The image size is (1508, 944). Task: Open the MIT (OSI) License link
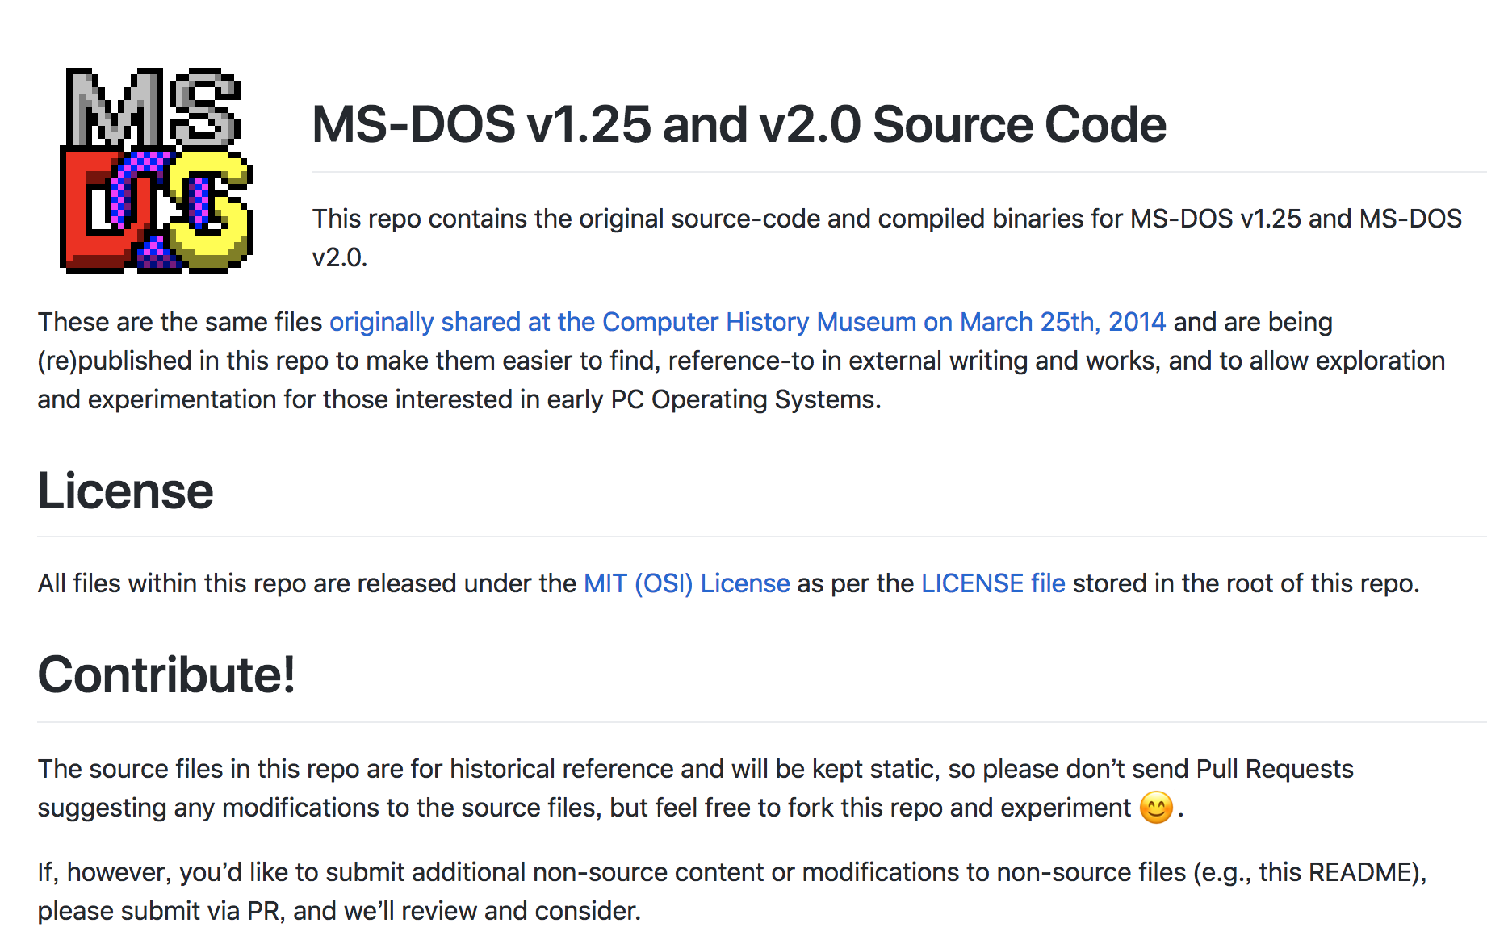point(687,583)
